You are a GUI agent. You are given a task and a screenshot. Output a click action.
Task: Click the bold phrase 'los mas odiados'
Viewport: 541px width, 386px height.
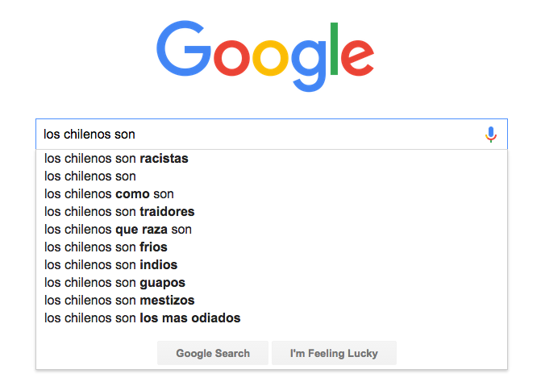(190, 318)
